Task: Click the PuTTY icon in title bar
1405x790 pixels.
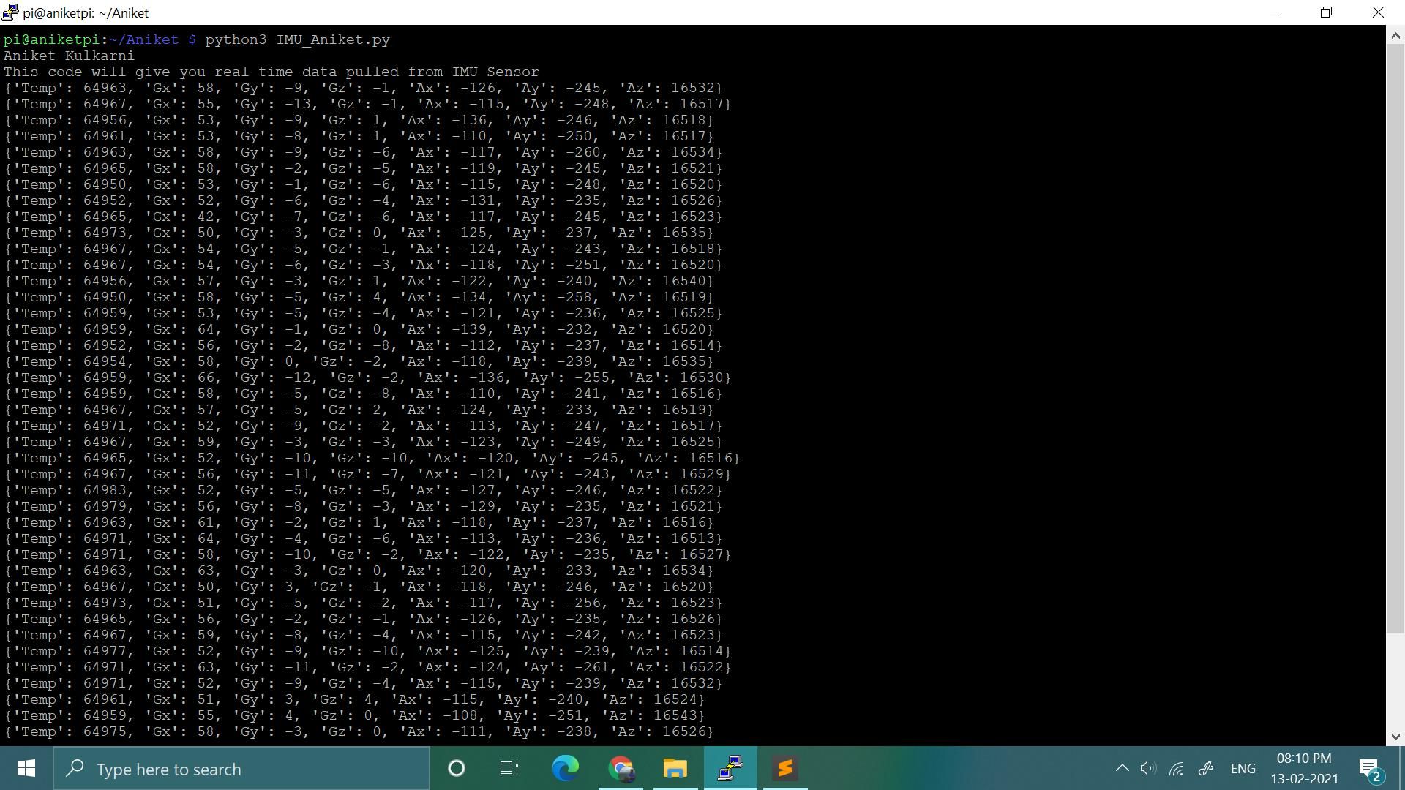Action: coord(10,12)
